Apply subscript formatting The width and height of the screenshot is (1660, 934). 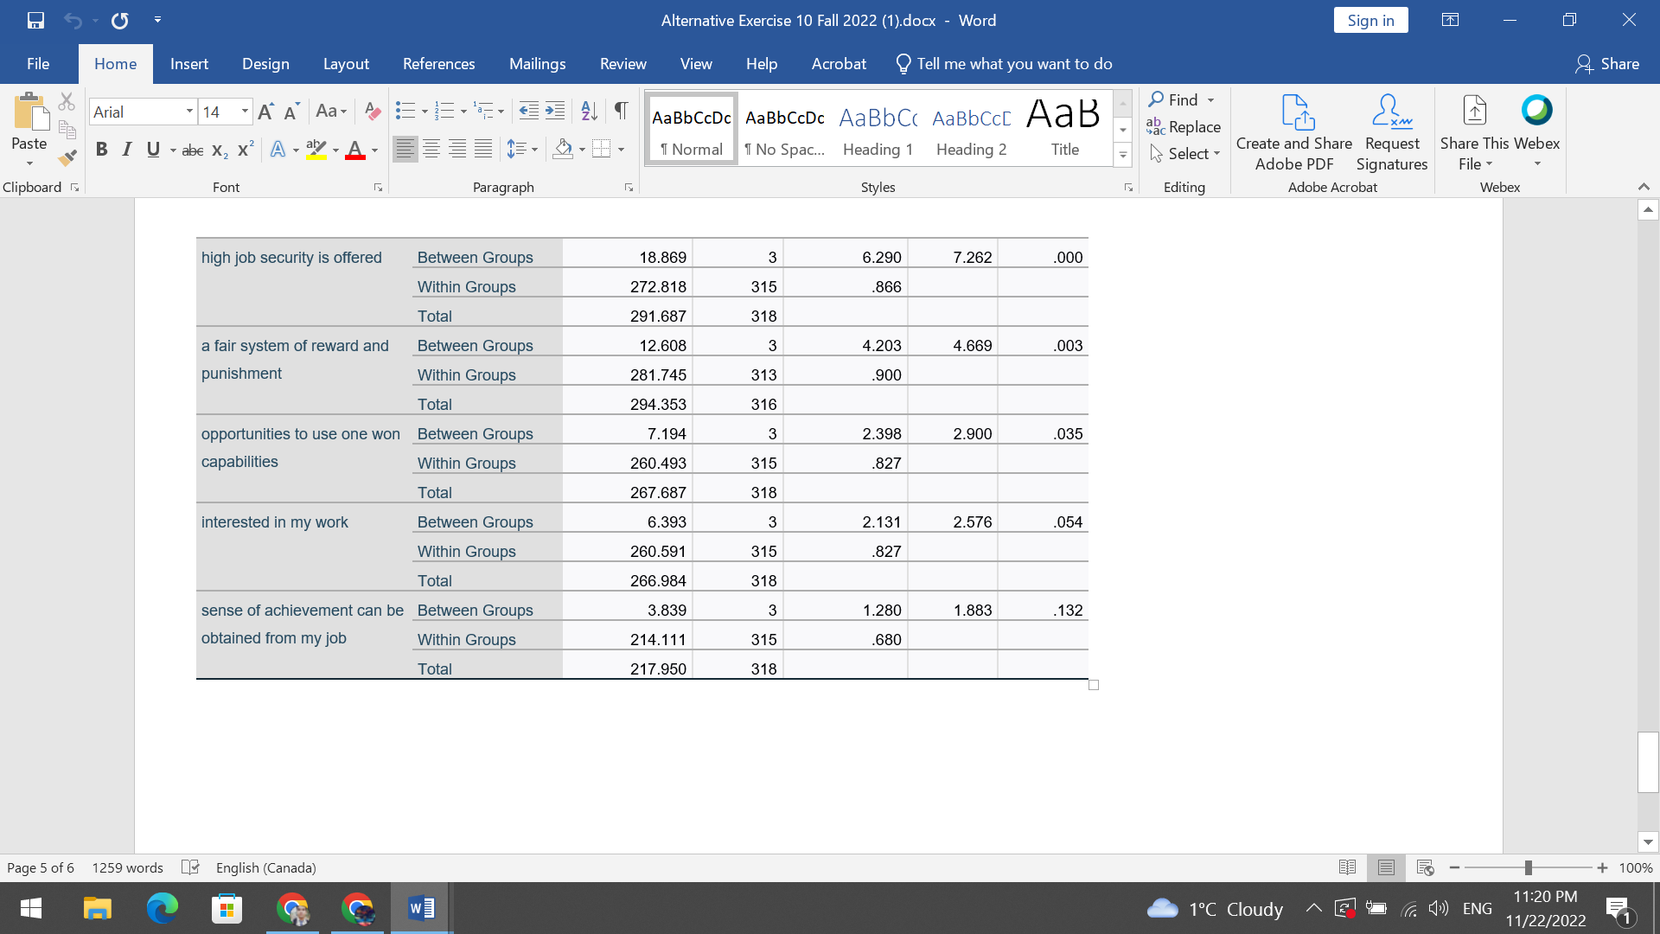[218, 150]
